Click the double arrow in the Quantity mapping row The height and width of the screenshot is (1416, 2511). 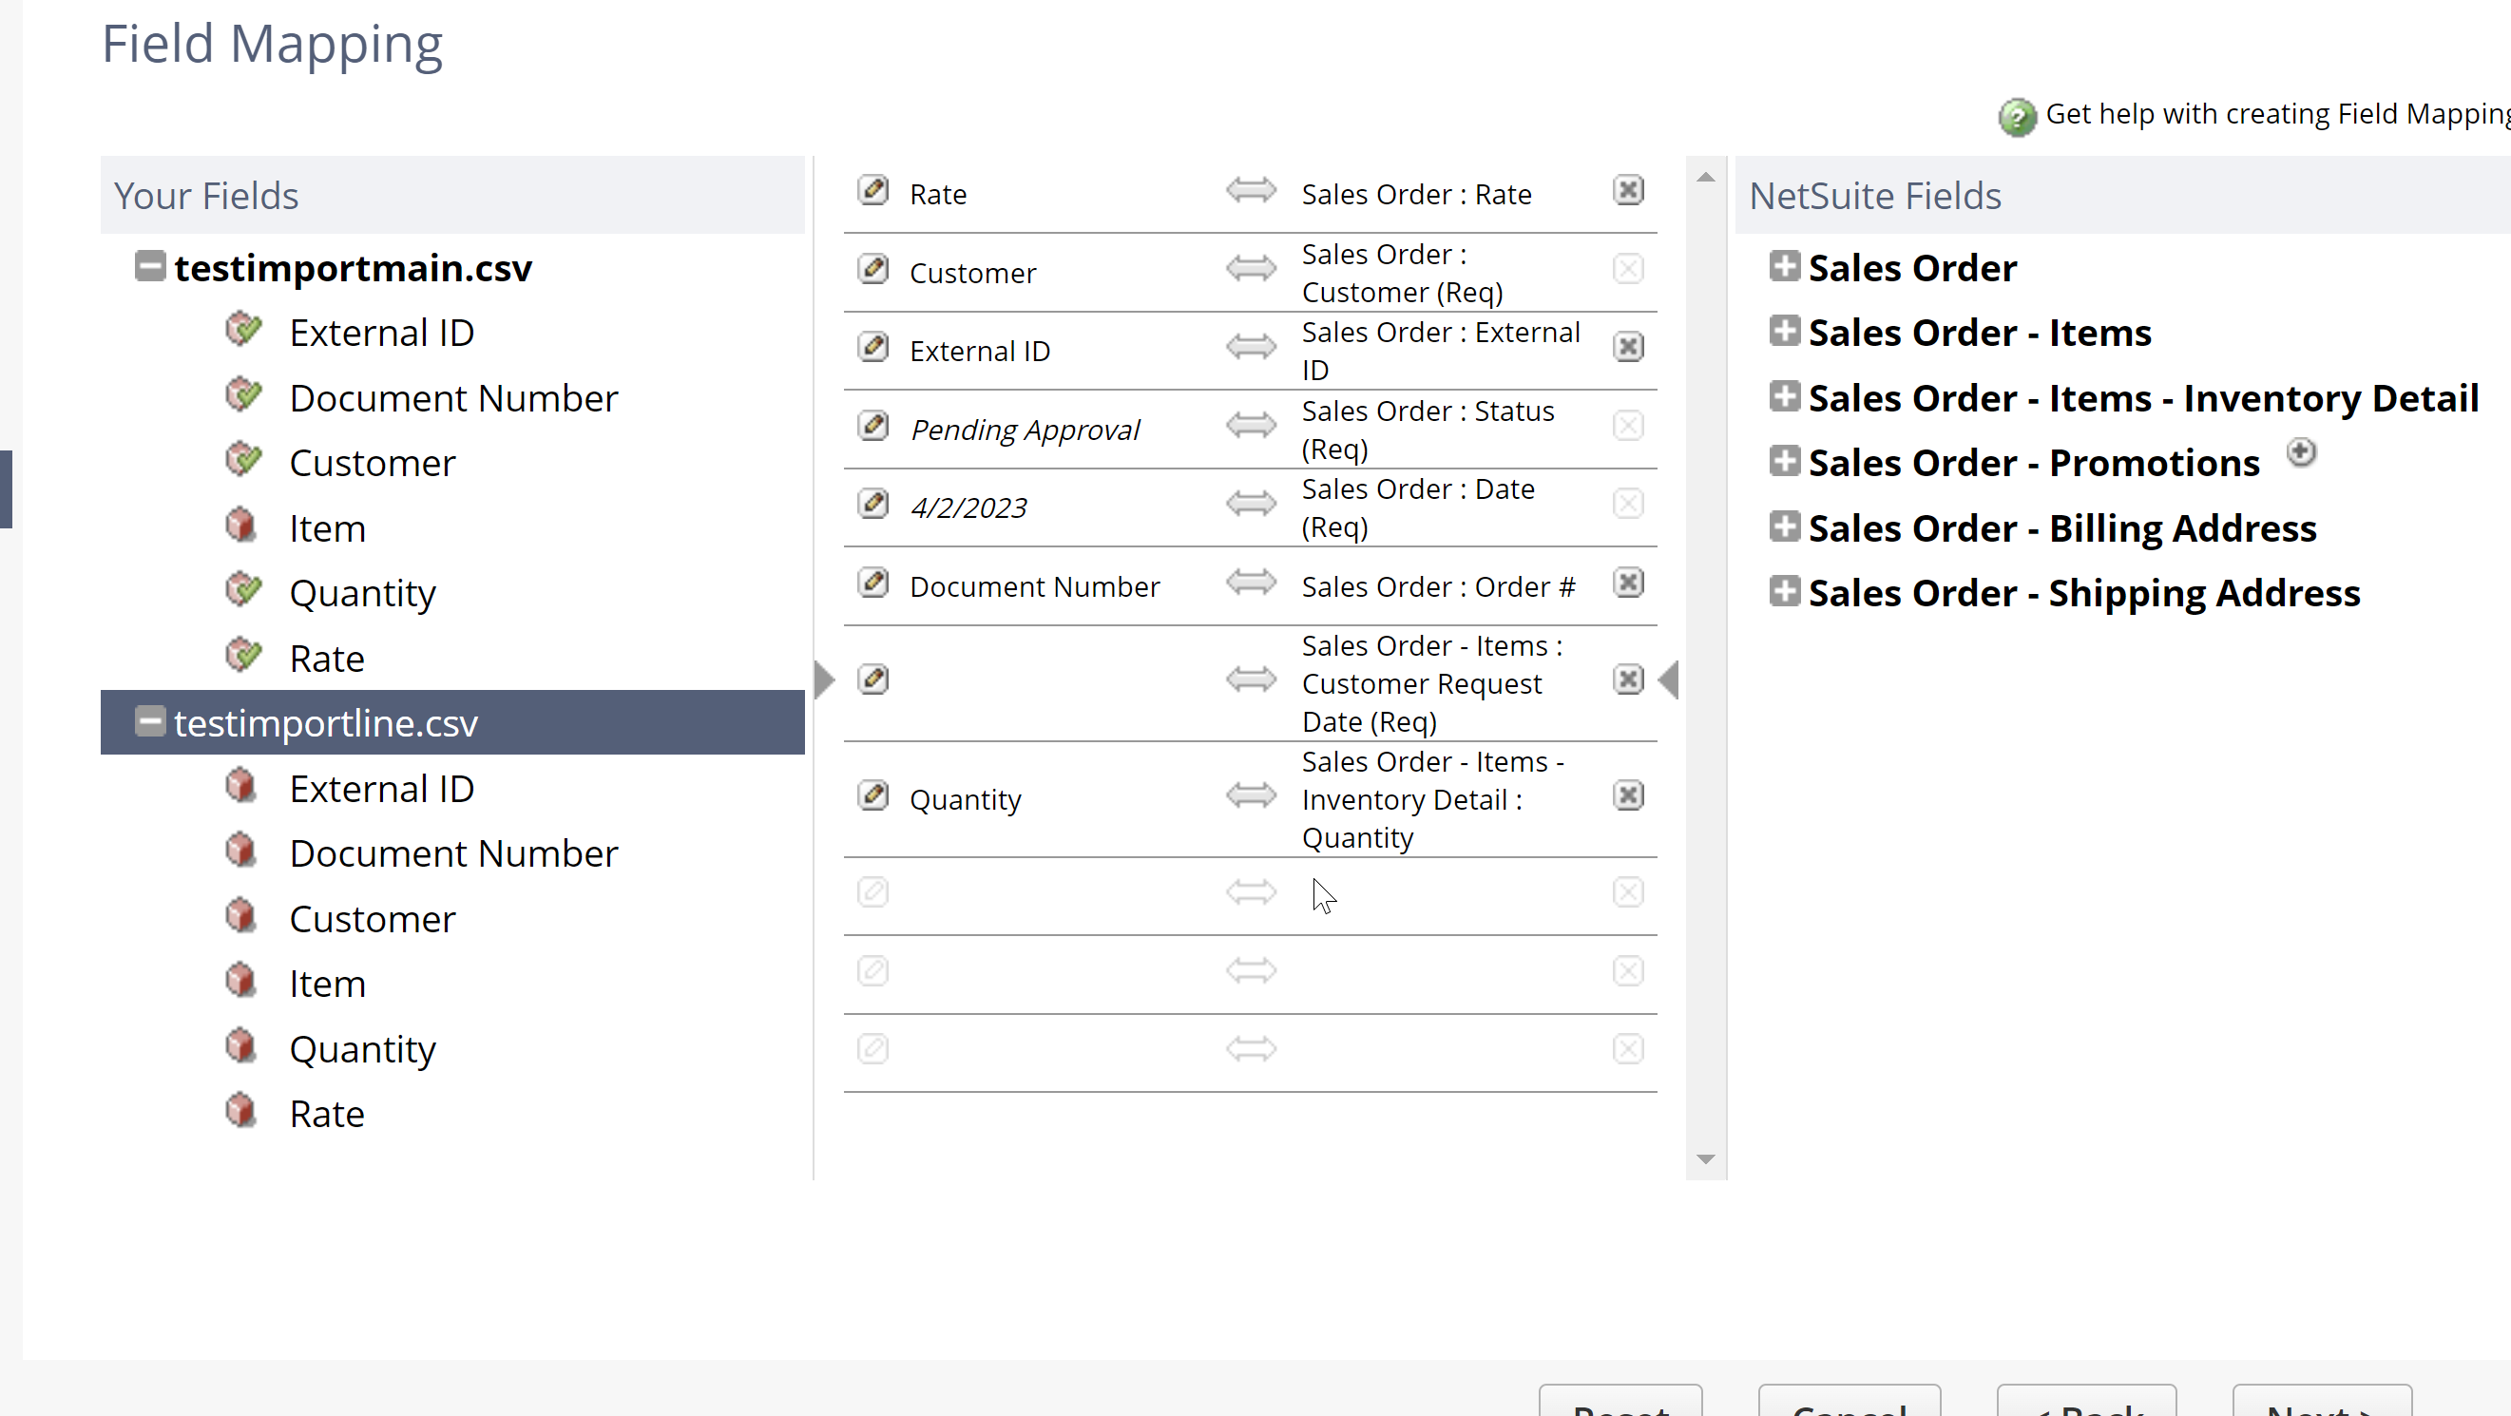click(1251, 795)
